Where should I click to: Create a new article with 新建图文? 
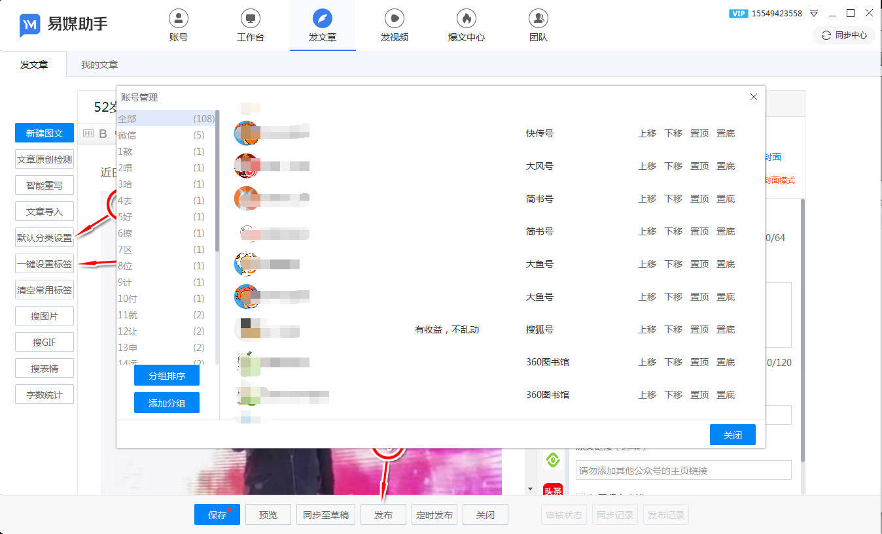coord(44,133)
